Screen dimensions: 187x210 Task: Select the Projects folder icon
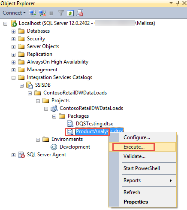46,100
